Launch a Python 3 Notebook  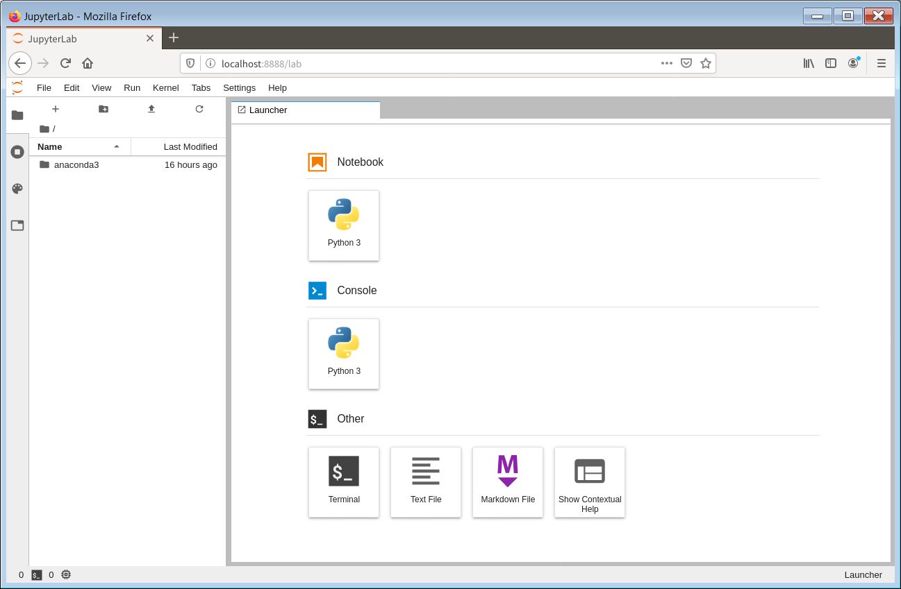point(344,225)
